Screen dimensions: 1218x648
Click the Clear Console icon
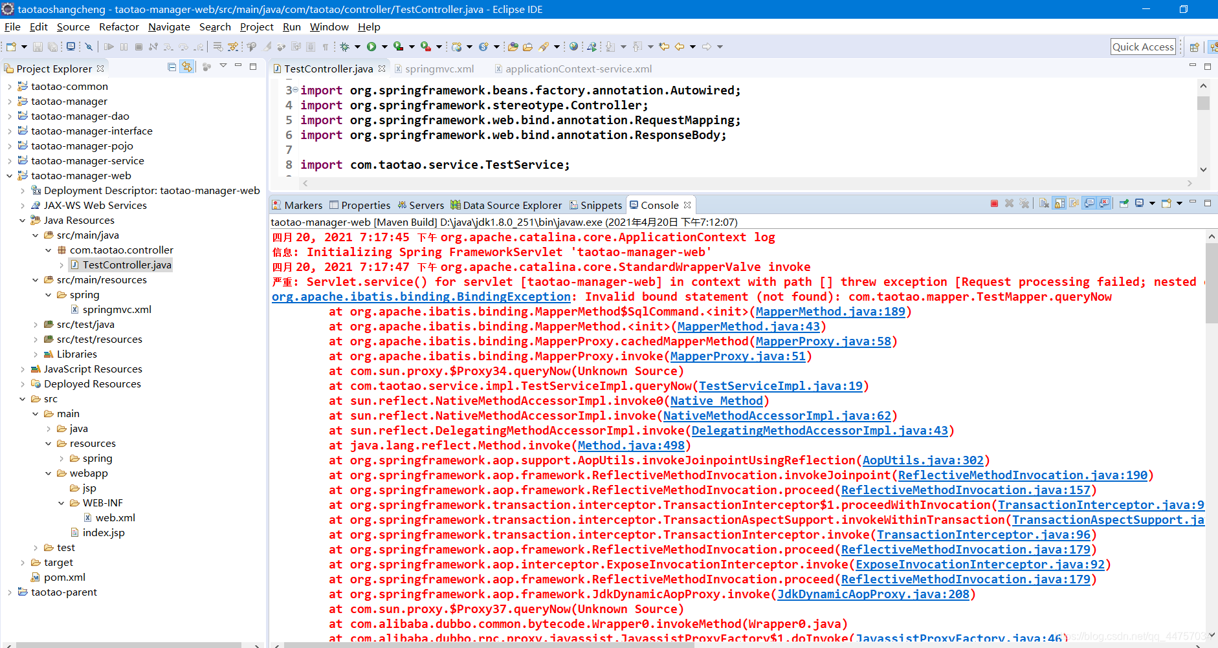[x=1044, y=203]
